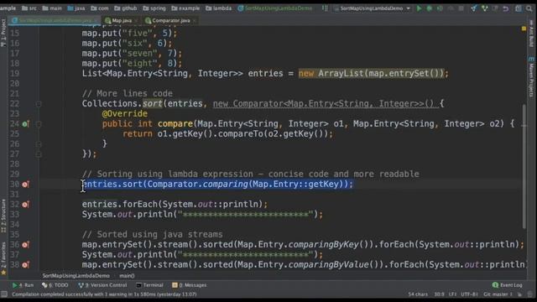The image size is (537, 302).
Task: Click the VCS commit icon
Action: pyautogui.click(x=485, y=8)
